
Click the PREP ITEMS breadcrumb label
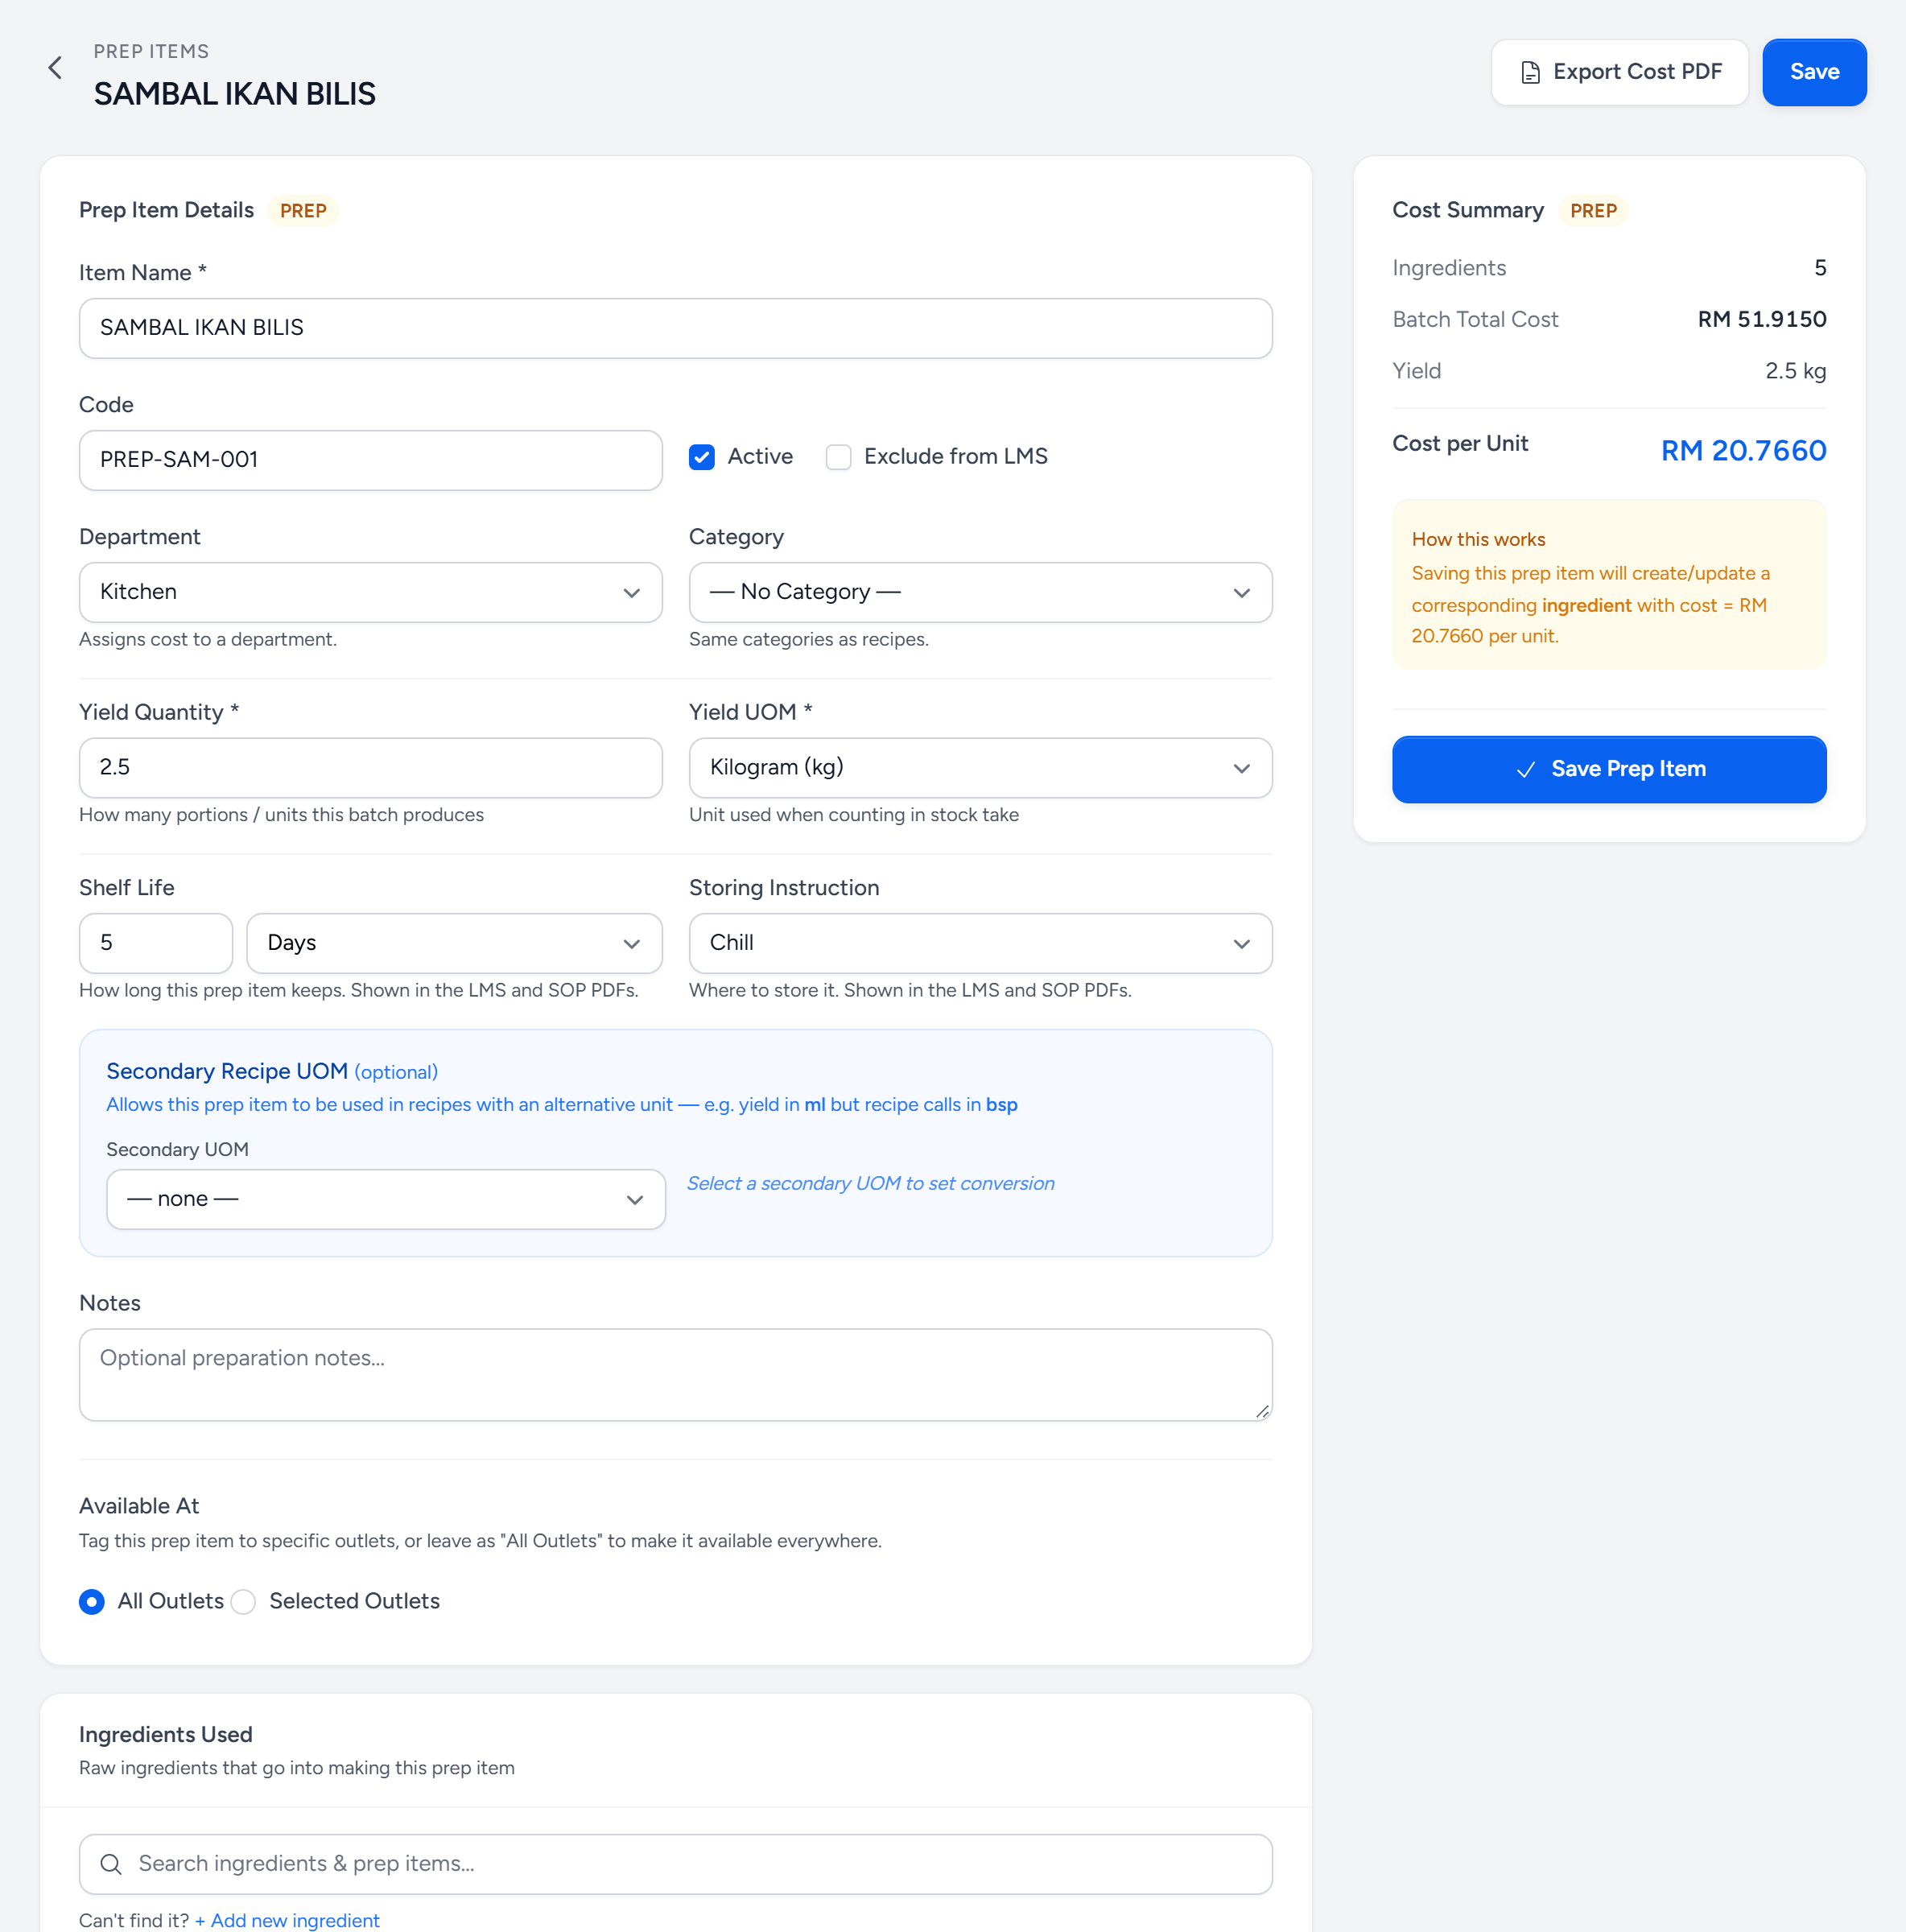(151, 51)
